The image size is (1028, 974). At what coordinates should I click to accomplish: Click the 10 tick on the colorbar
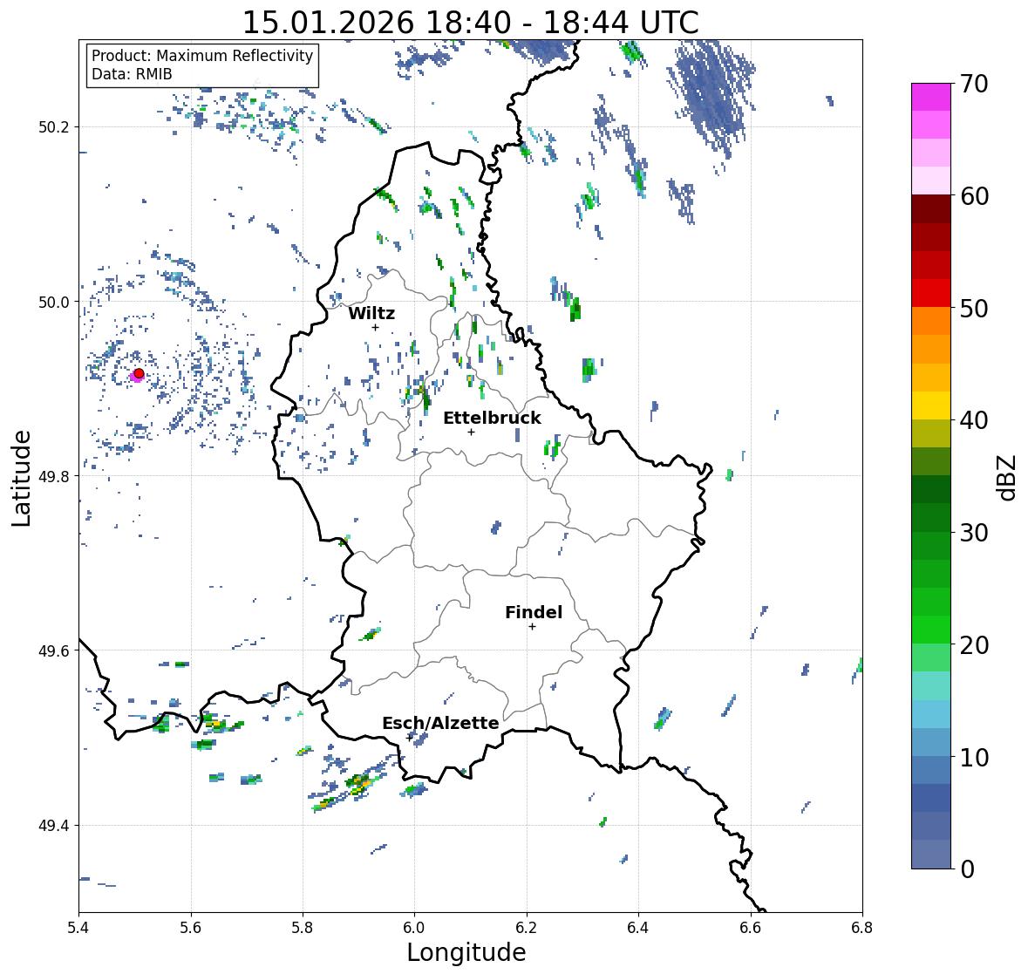pos(974,757)
